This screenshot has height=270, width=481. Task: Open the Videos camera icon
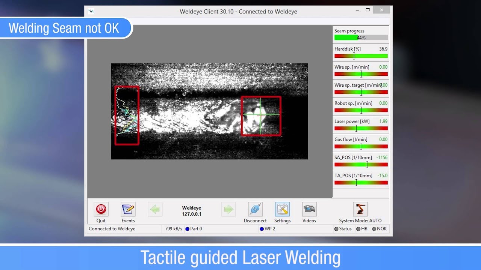tap(309, 209)
